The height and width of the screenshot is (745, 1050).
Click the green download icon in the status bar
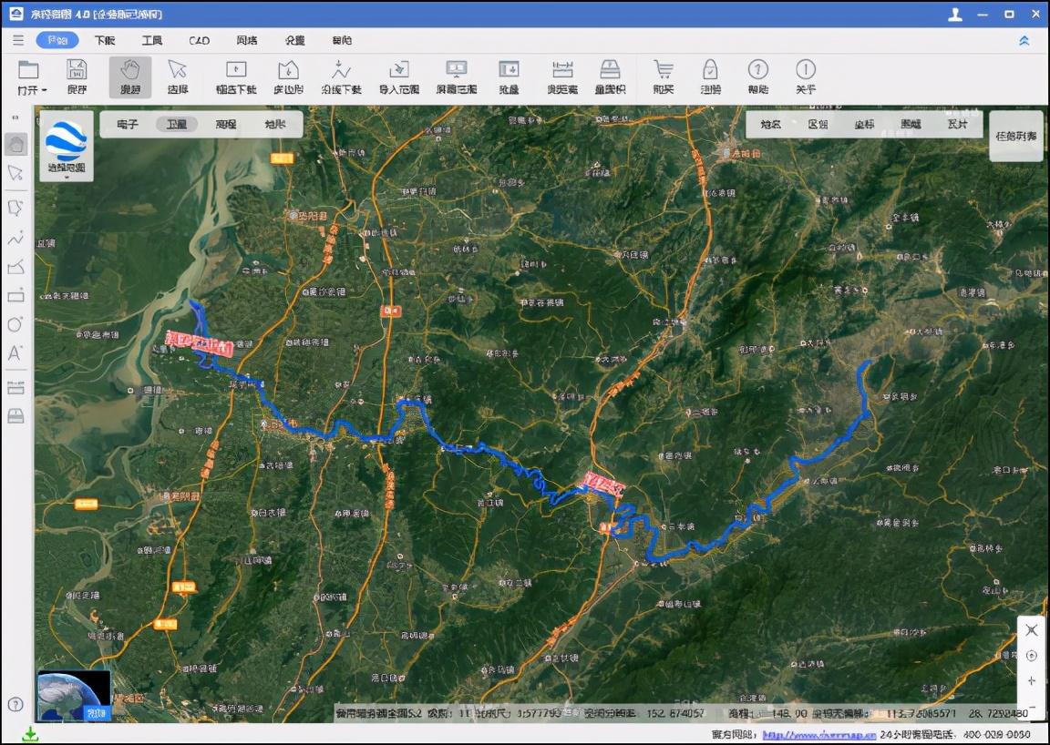(29, 734)
